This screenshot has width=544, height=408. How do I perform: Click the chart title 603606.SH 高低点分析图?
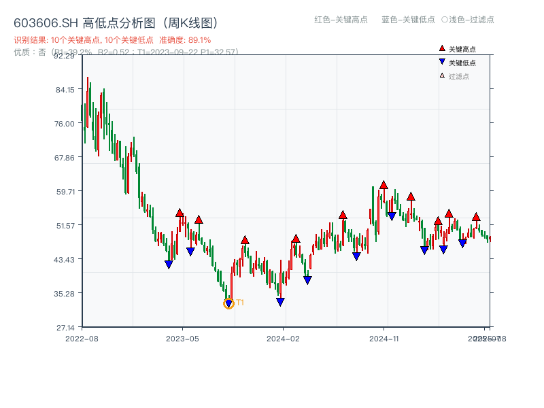point(116,23)
